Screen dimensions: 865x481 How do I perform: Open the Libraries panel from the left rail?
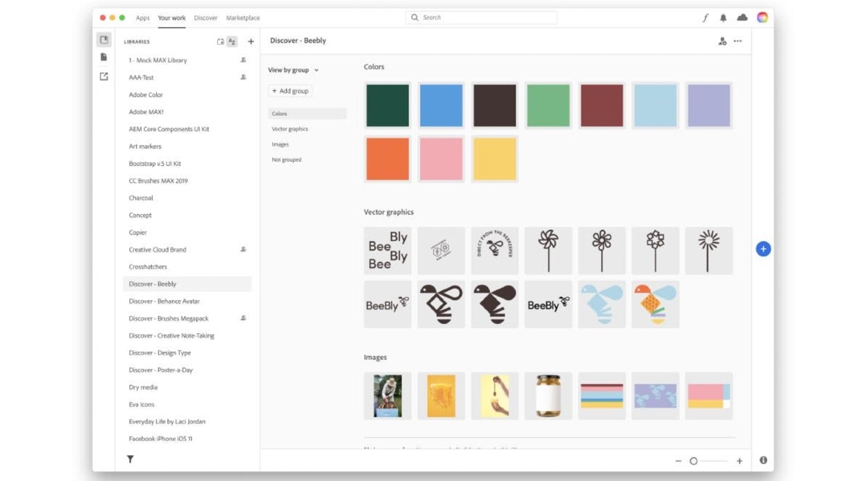[x=104, y=40]
